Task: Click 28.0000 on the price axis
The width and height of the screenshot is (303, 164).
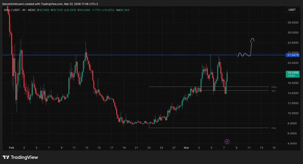Action: [x=293, y=23]
